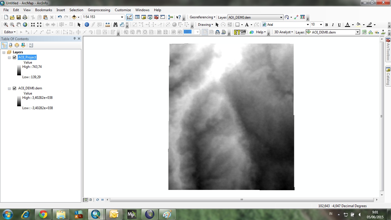Open the View Link Table icon
391x220 pixels.
point(303,17)
